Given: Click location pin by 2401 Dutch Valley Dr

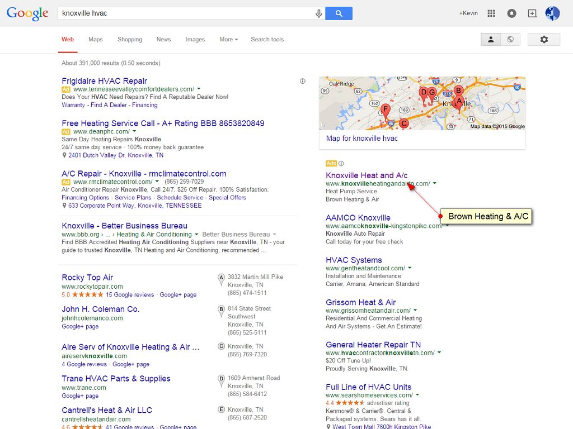Looking at the screenshot, I should pyautogui.click(x=64, y=155).
